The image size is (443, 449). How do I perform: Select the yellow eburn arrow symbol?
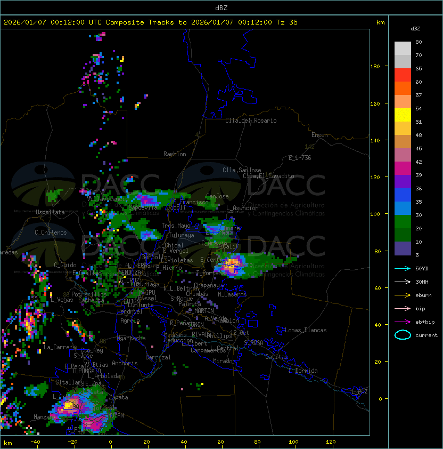[x=403, y=295]
